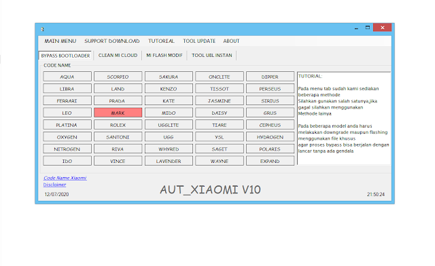The width and height of the screenshot is (435, 266).
Task: Maximize the AUT_XIAOMI window
Action: point(368,28)
